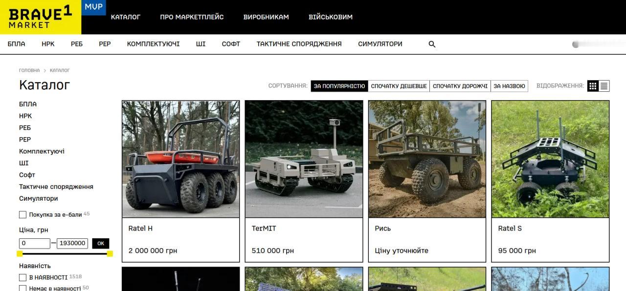Sort by Спочатку дешевше
The height and width of the screenshot is (291, 626).
pyautogui.click(x=399, y=86)
